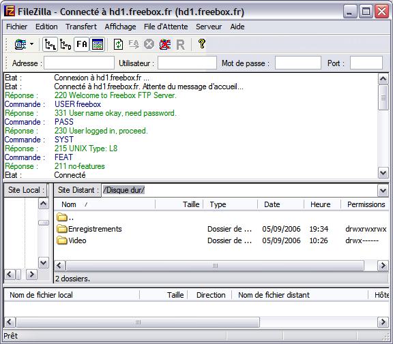Click the queue scroll left arrow

[x=10, y=322]
